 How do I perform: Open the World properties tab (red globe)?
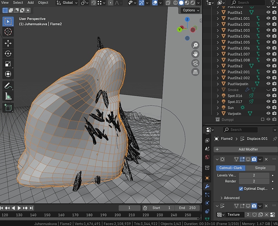click(207, 157)
